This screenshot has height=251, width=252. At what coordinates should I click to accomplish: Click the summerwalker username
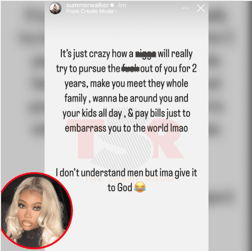(x=87, y=5)
